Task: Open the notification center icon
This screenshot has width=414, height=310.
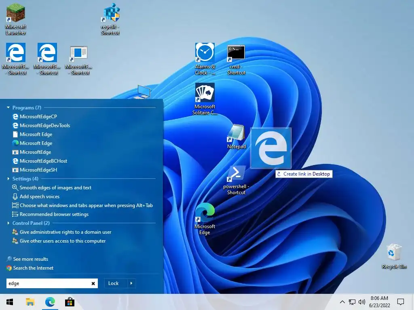Action: coord(401,302)
